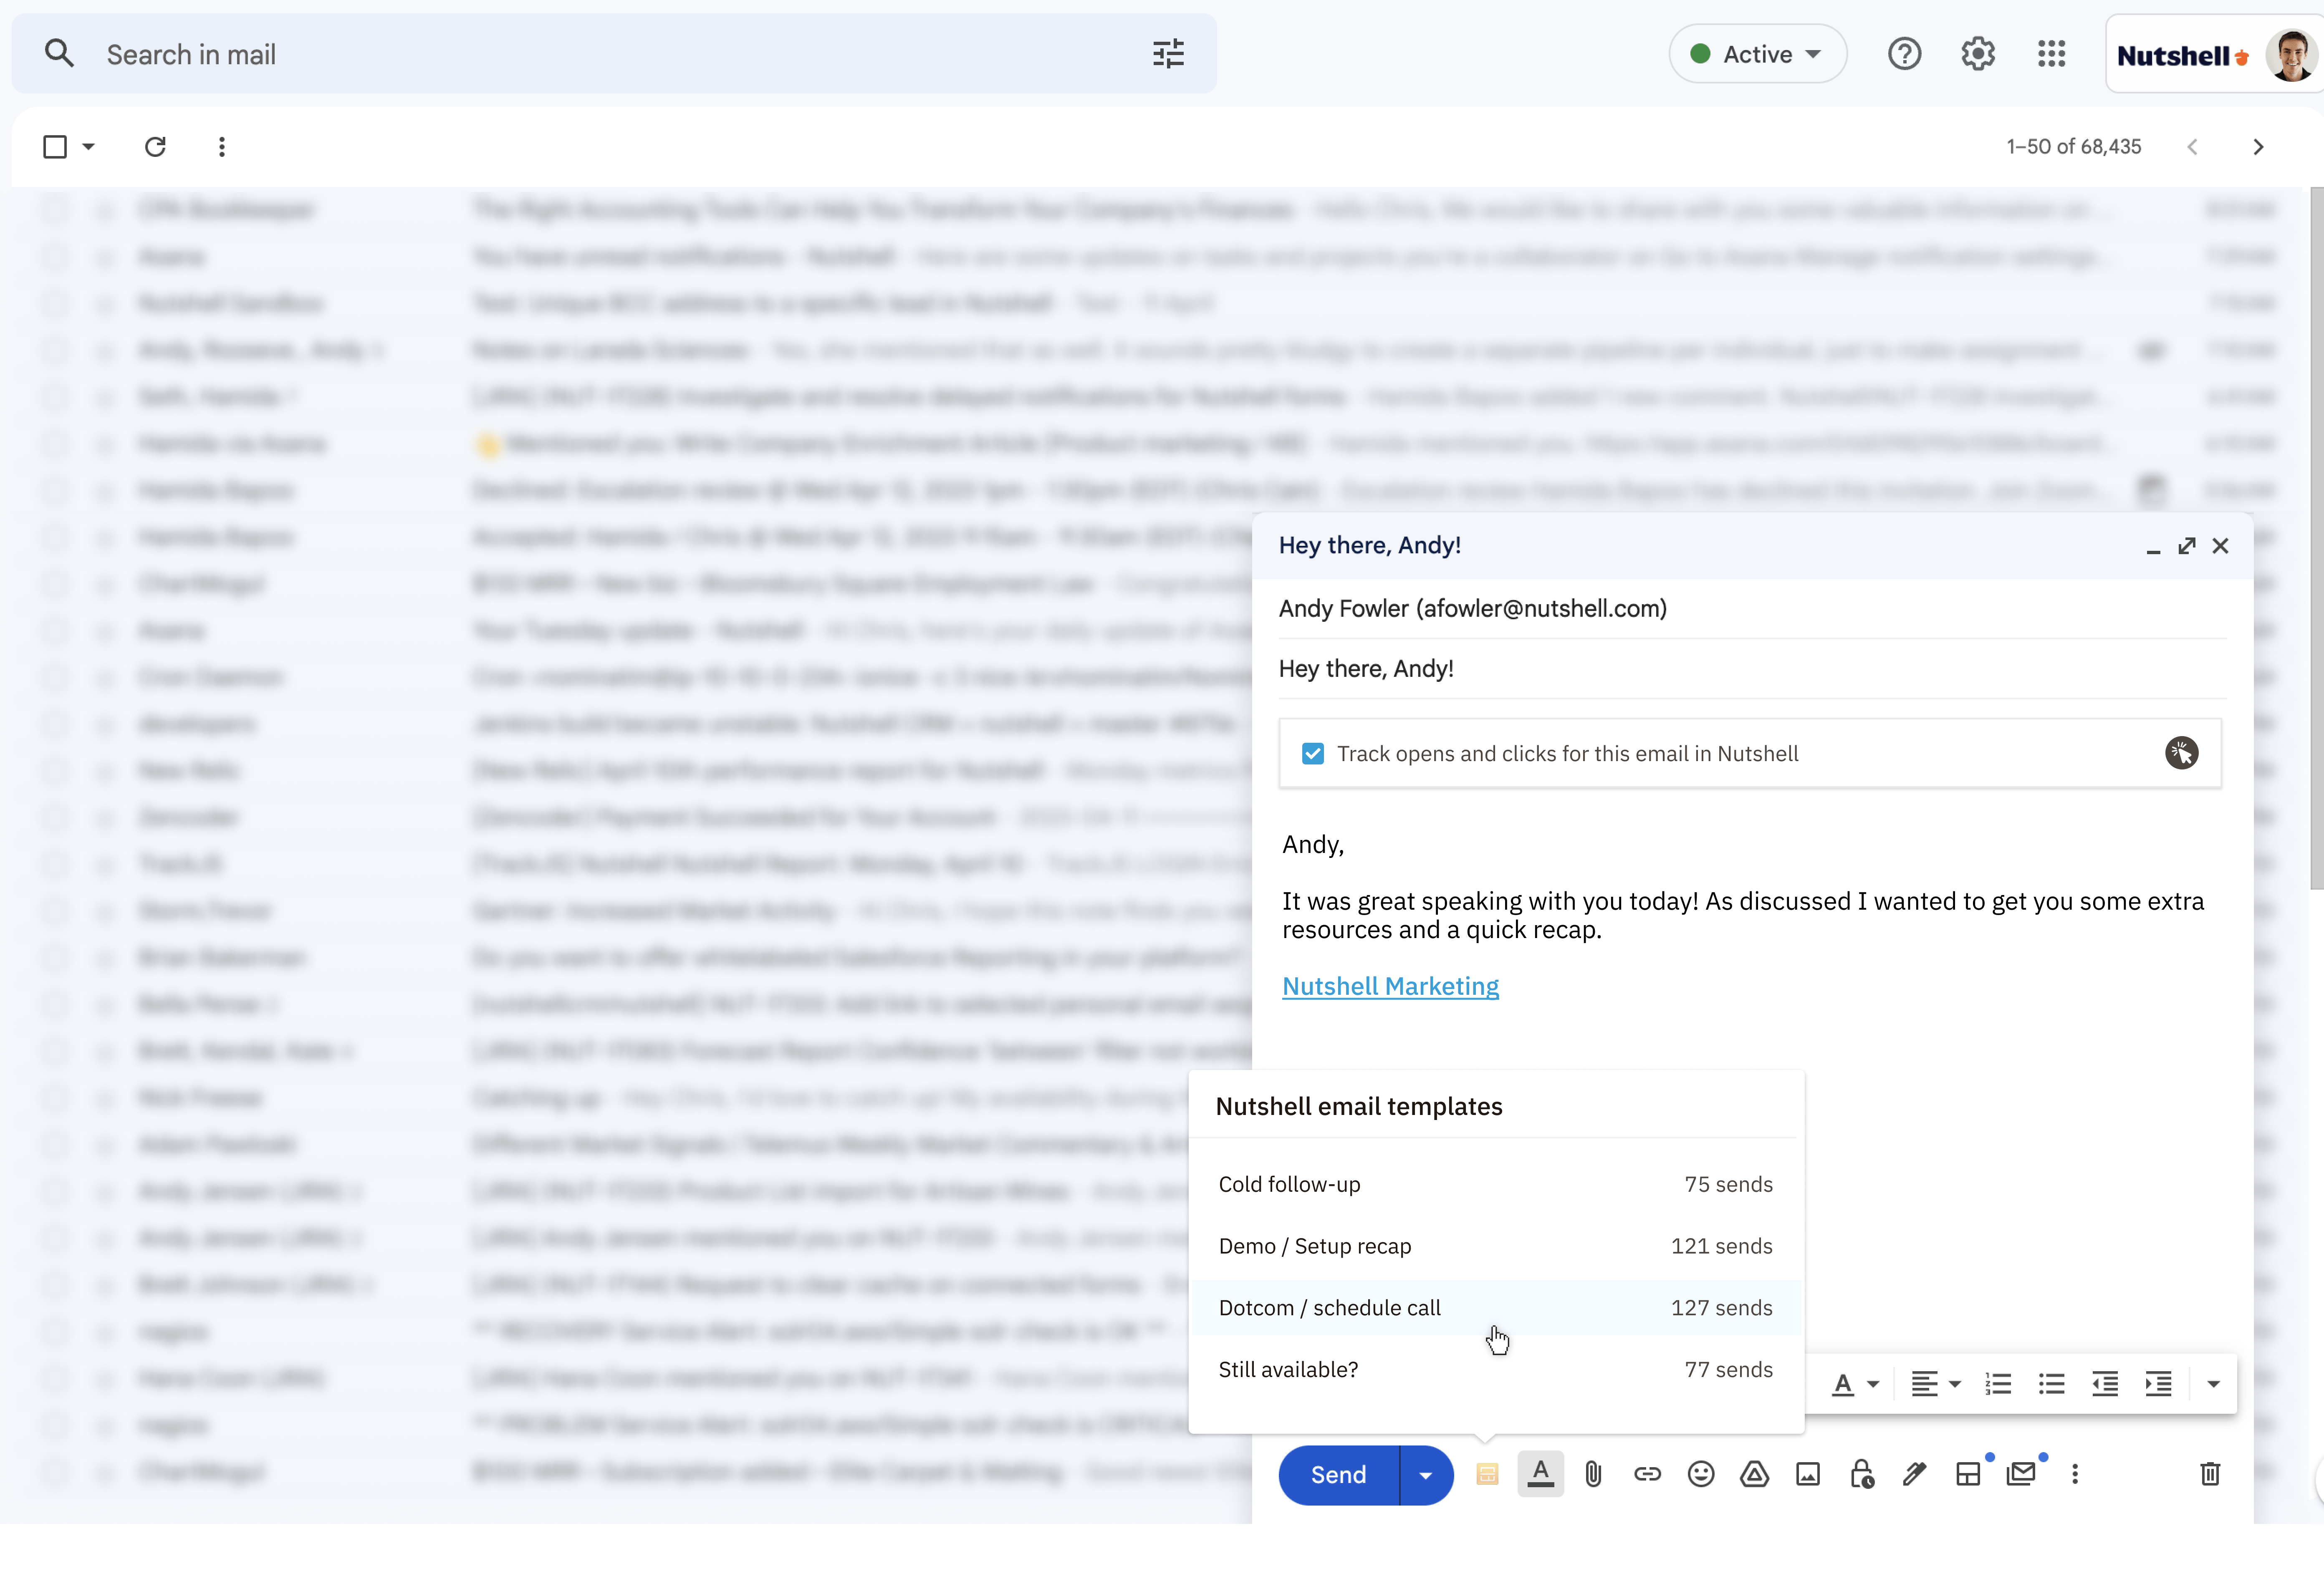Open the Google apps grid
This screenshot has width=2324, height=1574.
(2052, 53)
